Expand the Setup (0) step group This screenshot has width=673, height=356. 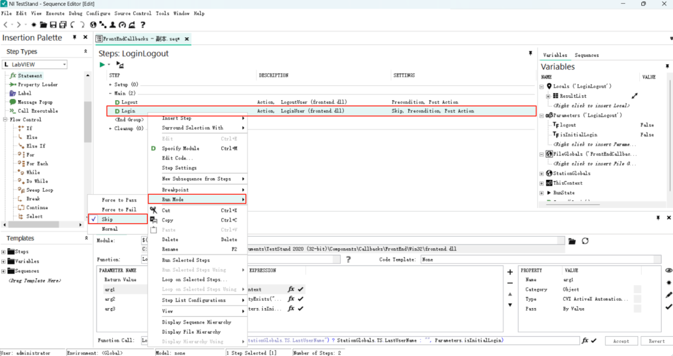(110, 85)
